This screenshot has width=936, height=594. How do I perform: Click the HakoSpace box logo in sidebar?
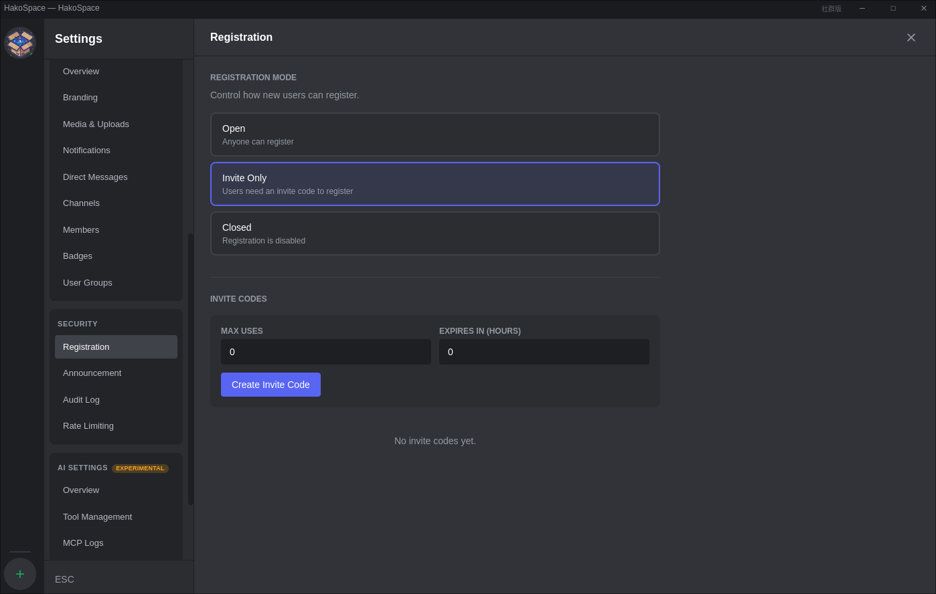point(20,42)
